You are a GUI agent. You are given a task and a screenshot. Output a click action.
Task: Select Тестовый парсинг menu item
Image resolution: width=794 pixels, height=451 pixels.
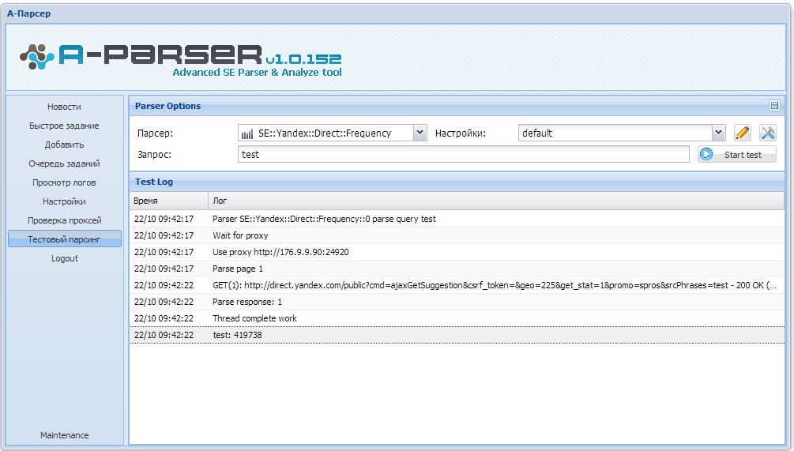click(x=64, y=239)
